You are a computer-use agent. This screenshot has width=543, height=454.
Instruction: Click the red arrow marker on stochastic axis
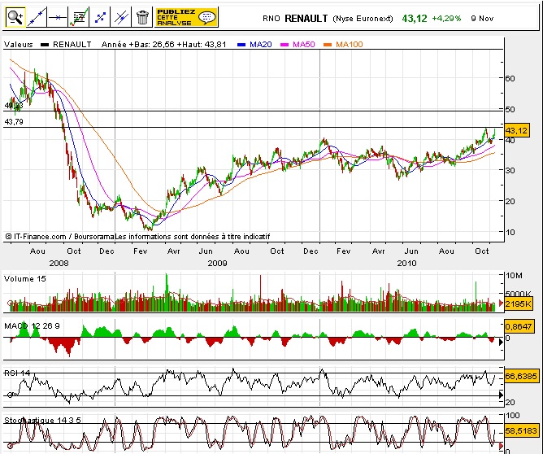pos(501,445)
